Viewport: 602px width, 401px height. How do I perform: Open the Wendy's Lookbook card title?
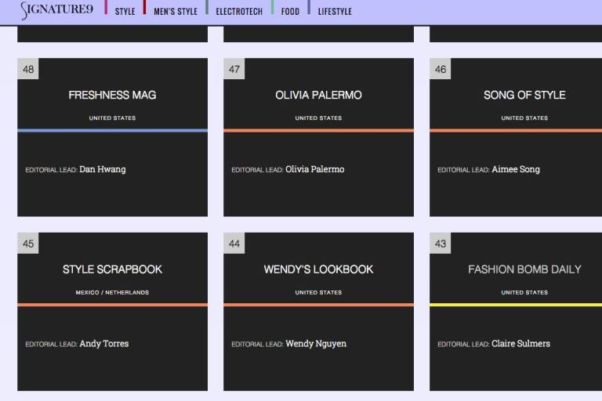(318, 269)
